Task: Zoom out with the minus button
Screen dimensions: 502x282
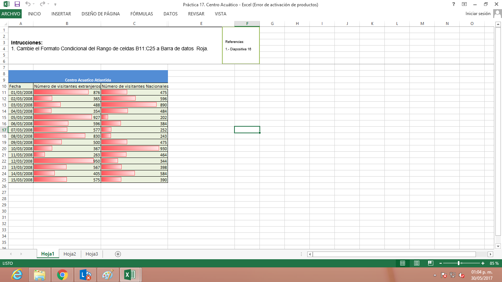Action: [440, 263]
